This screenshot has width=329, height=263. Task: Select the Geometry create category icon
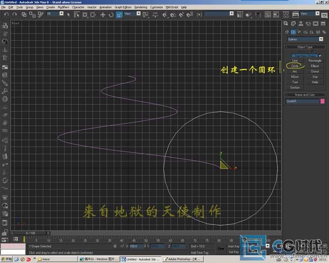[287, 32]
